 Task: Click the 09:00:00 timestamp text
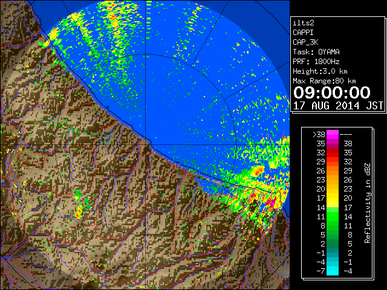tap(332, 92)
